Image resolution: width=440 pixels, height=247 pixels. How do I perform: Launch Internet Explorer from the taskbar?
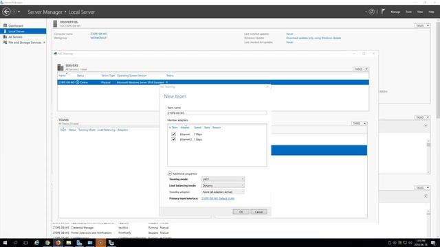coord(36,243)
